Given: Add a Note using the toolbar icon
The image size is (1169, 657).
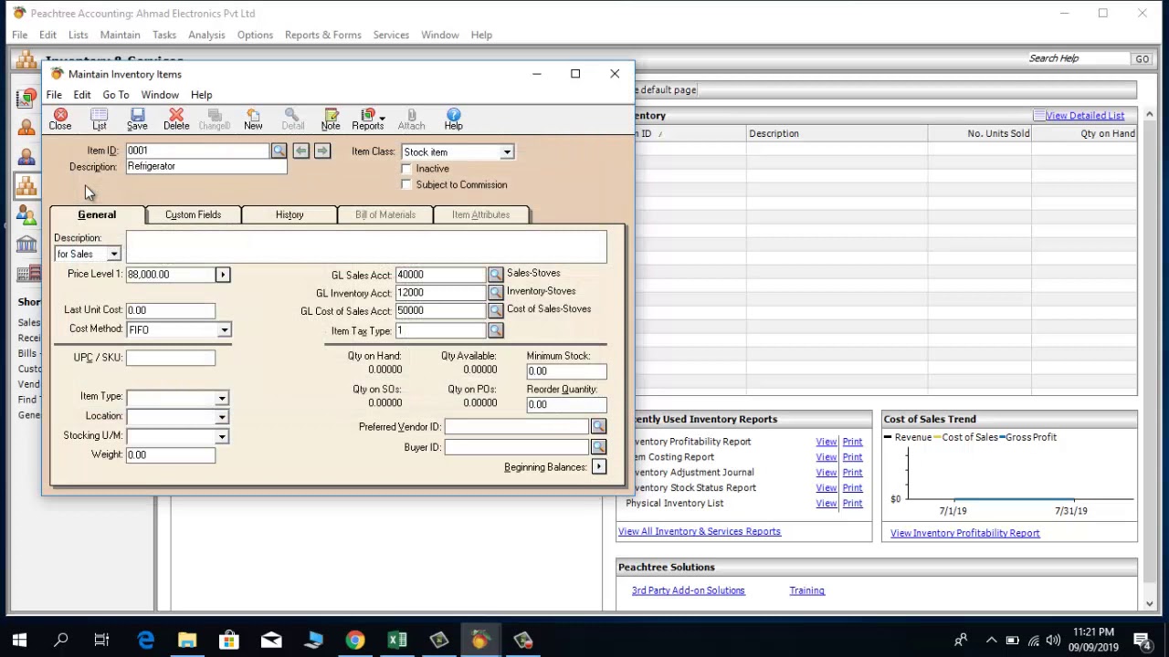Looking at the screenshot, I should tap(331, 119).
